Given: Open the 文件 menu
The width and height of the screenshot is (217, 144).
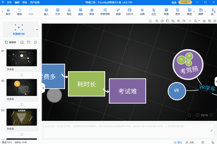Looking at the screenshot, I should click(9, 2).
